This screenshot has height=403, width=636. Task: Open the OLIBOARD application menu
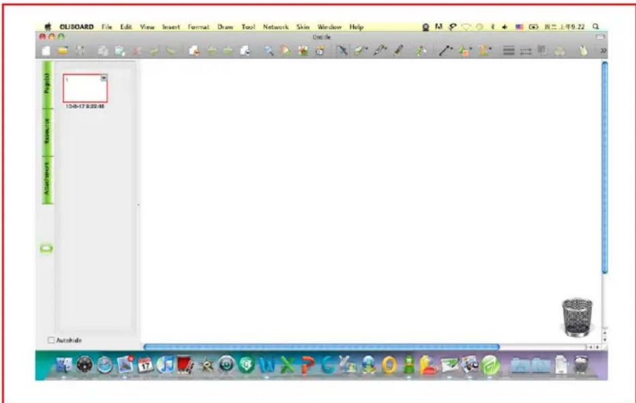pos(77,27)
